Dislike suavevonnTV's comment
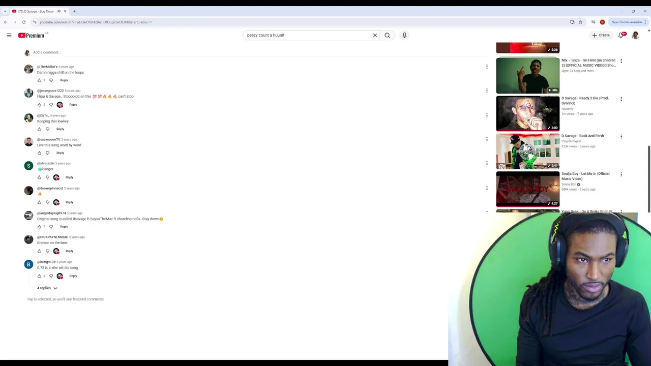 pos(48,153)
